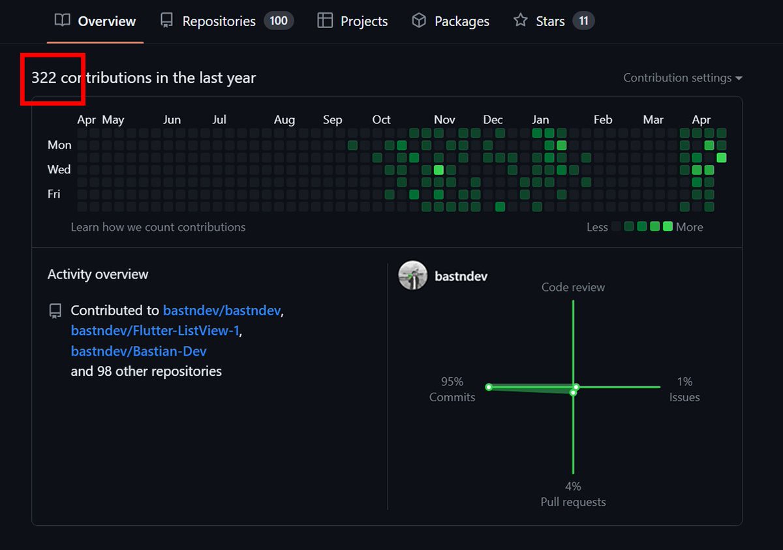
Task: Click the Fri row label
Action: tap(54, 194)
